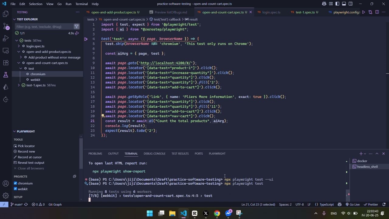Click the rerun last run icon beside 4.9s

(x=77, y=33)
